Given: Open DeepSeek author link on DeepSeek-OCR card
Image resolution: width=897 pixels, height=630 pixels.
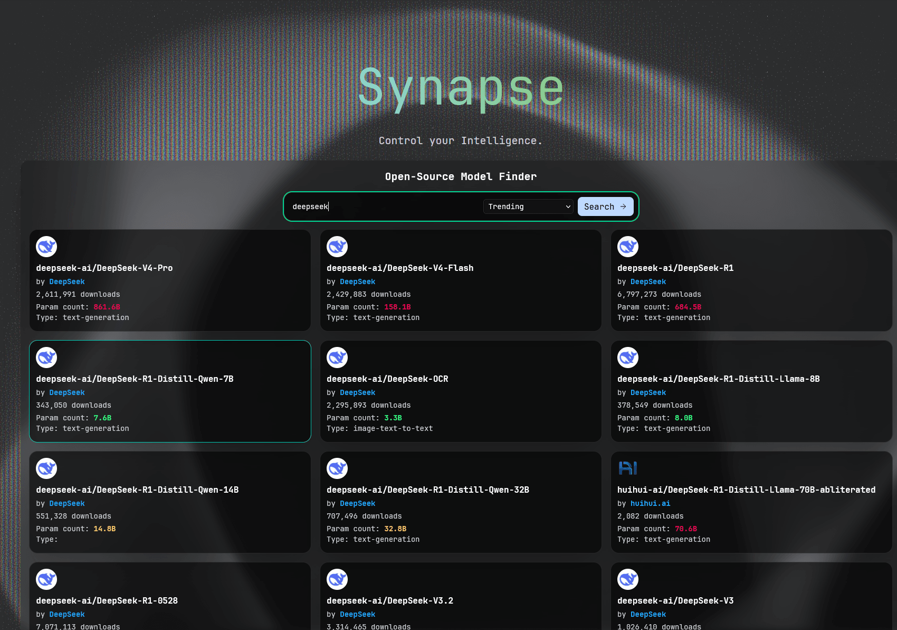Looking at the screenshot, I should coord(358,393).
